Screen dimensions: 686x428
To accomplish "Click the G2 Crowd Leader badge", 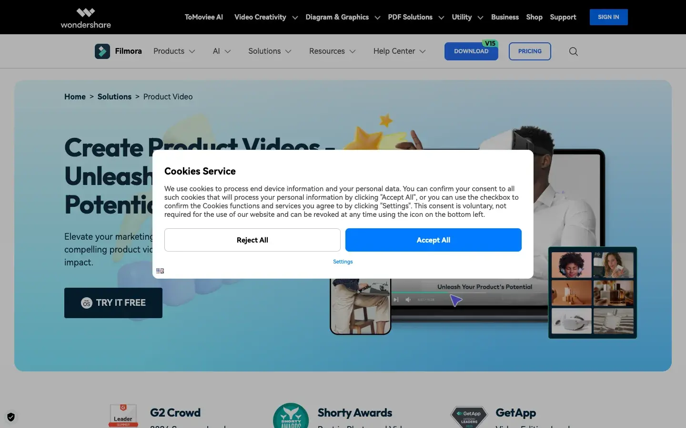I will point(123,415).
